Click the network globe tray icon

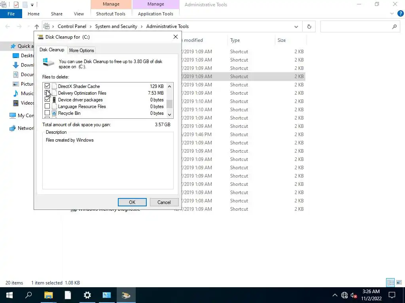click(344, 295)
